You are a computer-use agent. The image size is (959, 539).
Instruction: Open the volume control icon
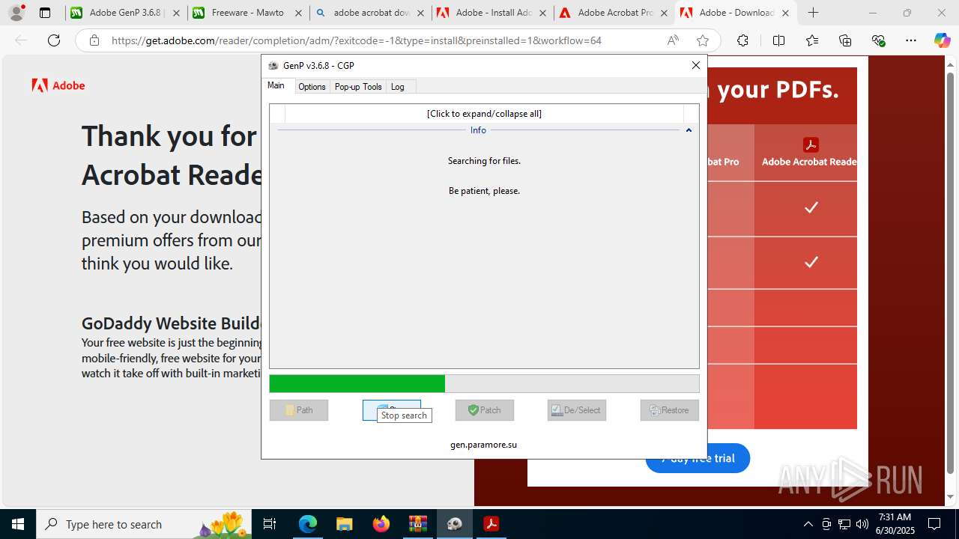pyautogui.click(x=862, y=524)
